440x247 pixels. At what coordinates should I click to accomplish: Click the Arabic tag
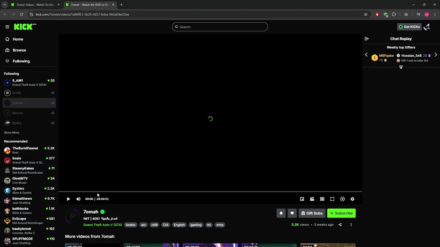pos(131,225)
